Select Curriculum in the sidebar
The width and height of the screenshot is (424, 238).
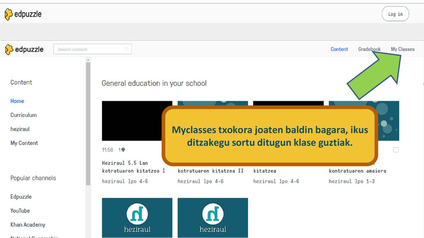tap(24, 115)
